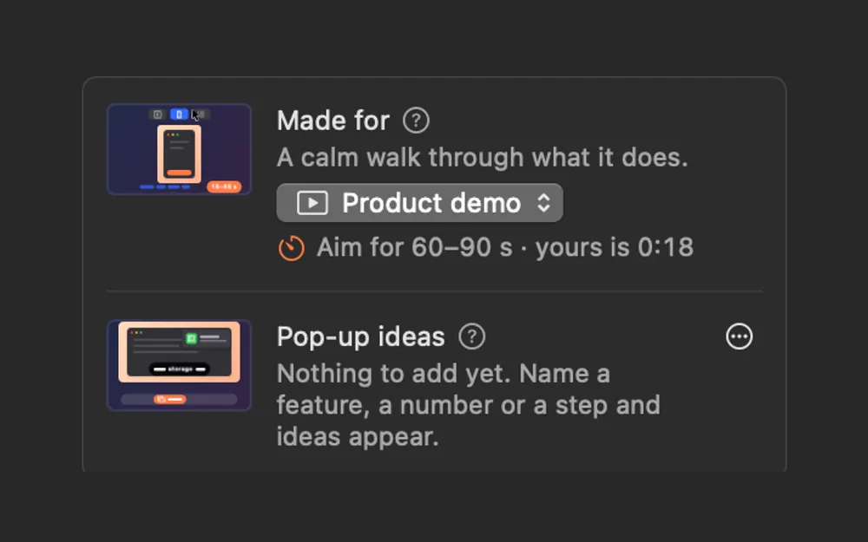Image resolution: width=868 pixels, height=542 pixels.
Task: Open the help icon beside Pop-up ideas
Action: click(x=471, y=336)
